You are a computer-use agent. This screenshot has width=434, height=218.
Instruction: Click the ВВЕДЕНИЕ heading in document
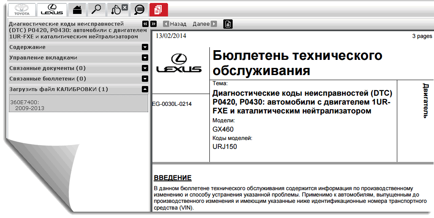pos(172,178)
